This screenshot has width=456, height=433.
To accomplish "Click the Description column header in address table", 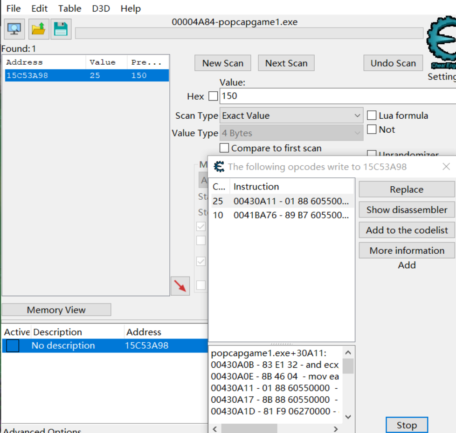I will pos(77,332).
